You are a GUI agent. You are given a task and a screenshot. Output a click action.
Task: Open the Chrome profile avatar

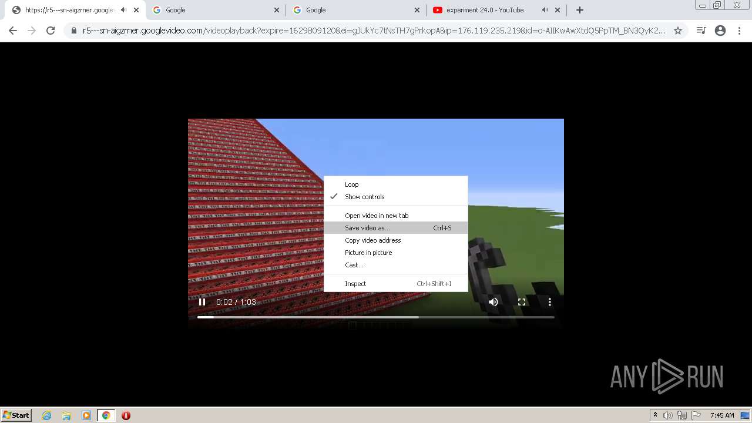point(720,31)
